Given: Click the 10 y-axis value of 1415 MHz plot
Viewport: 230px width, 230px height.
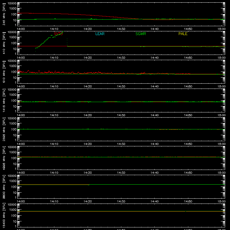Looking at the screenshot, I should pos(15,106).
